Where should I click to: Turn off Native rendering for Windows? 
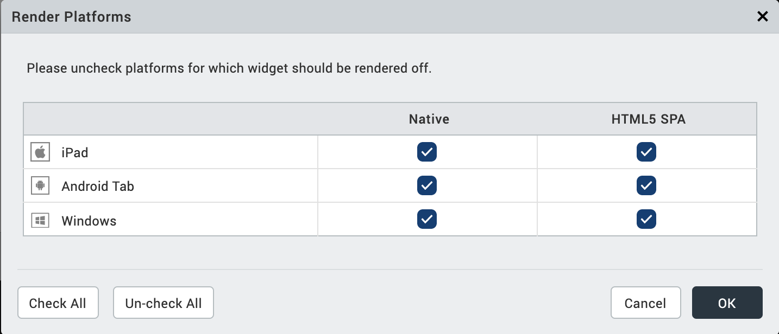click(427, 220)
